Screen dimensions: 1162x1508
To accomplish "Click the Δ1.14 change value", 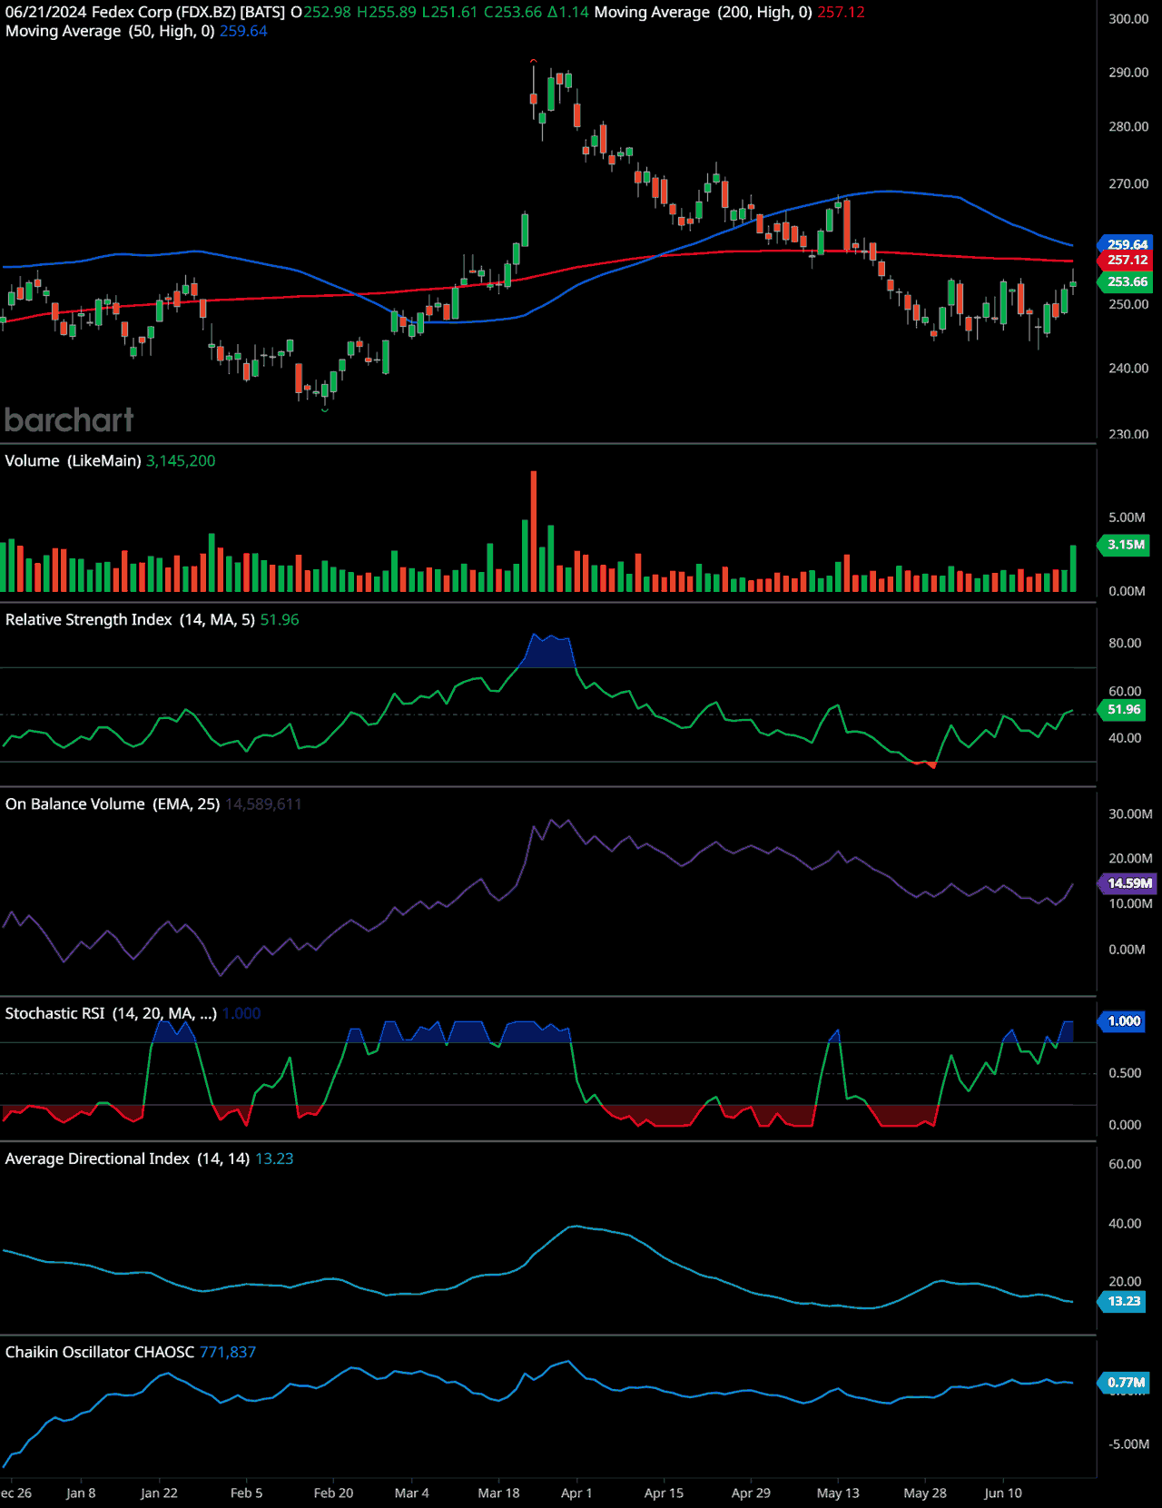I will (x=568, y=13).
